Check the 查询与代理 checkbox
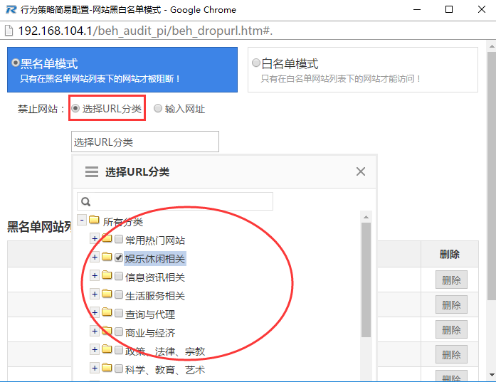The image size is (496, 382). [119, 314]
